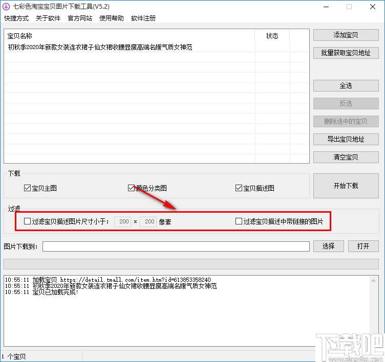Uncheck the 颜色分类图 checkbox
Image resolution: width=385 pixels, height=362 pixels.
pyautogui.click(x=131, y=188)
